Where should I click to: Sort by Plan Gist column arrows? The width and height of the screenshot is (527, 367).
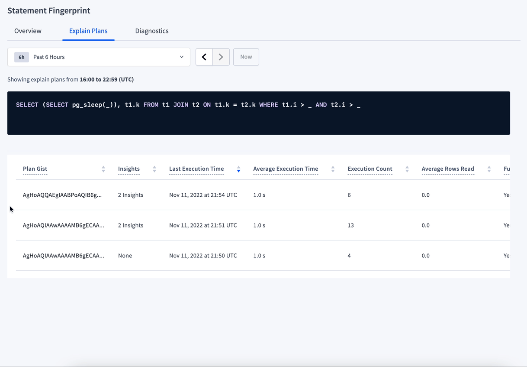[103, 169]
